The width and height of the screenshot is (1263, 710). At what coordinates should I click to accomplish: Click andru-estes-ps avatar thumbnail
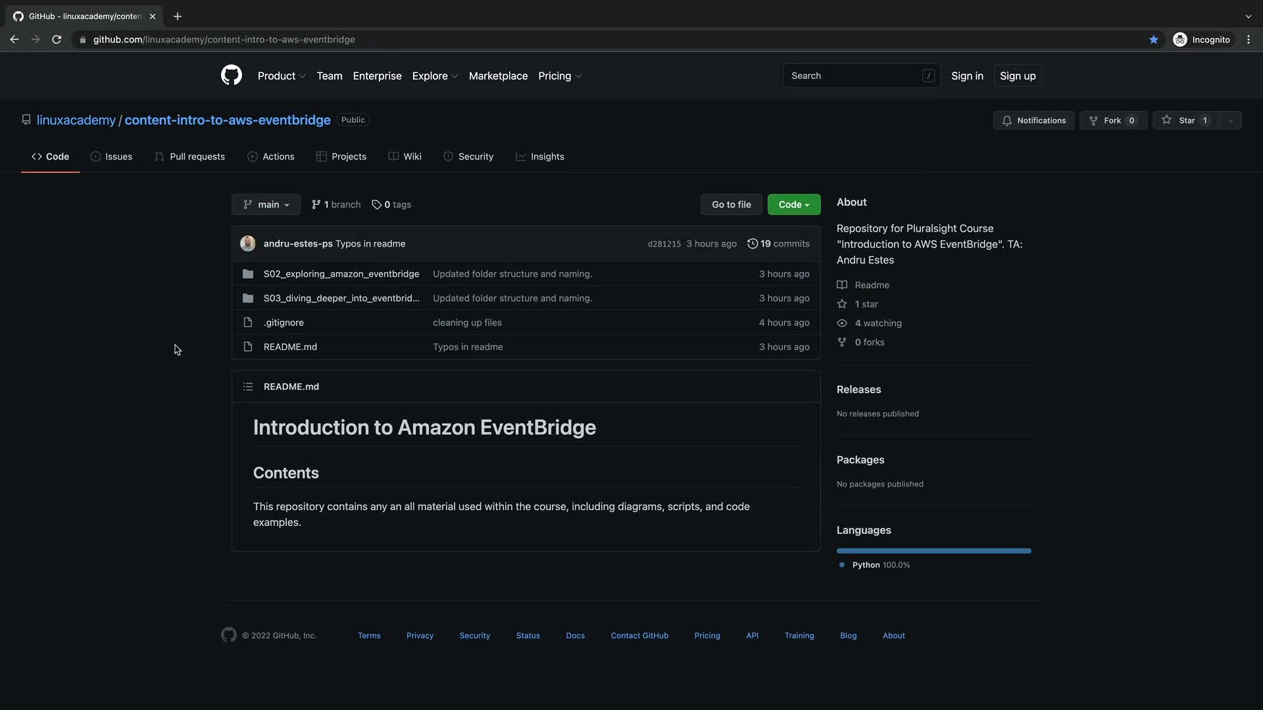point(248,244)
